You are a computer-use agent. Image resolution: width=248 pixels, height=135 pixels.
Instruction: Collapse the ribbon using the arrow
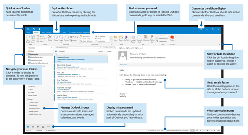219,44
